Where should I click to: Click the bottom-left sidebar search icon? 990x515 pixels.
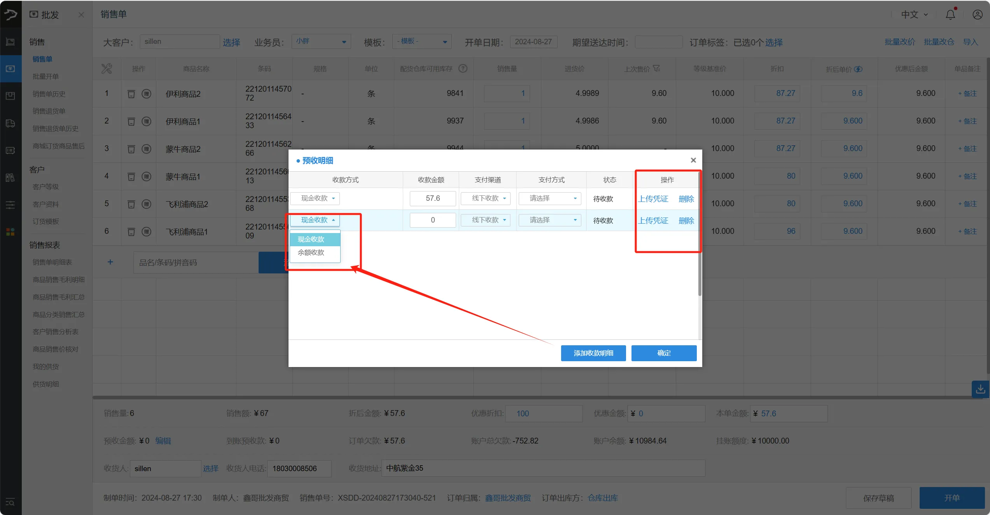click(x=10, y=502)
